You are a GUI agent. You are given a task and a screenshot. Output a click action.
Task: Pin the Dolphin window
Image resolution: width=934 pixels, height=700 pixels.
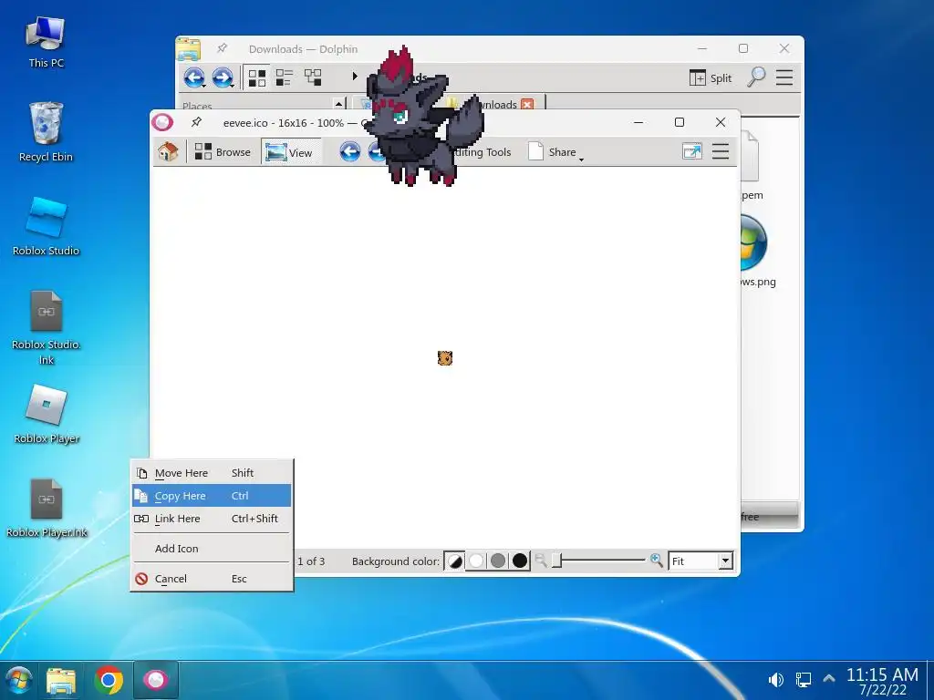click(x=222, y=48)
